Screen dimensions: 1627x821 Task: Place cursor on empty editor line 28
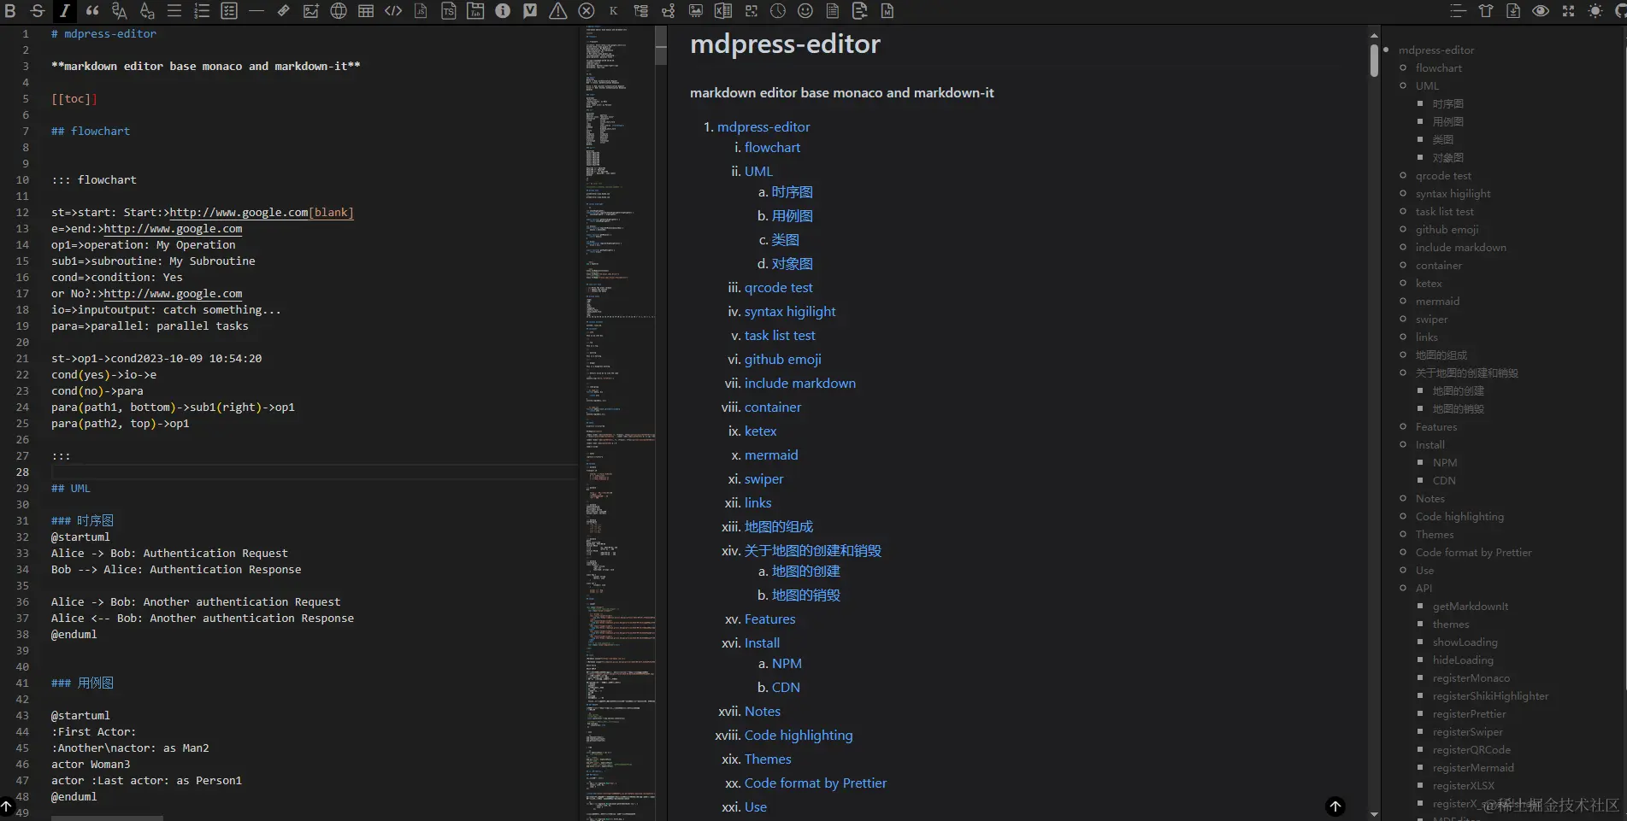tap(313, 472)
